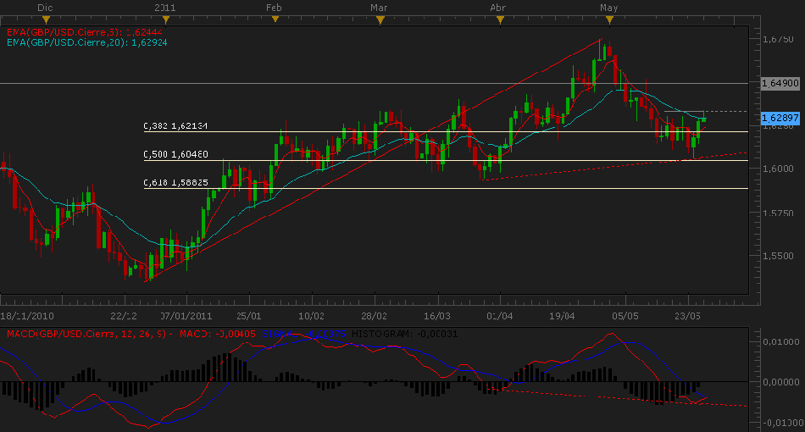Image resolution: width=805 pixels, height=432 pixels.
Task: Click the 0,382 Fibonacci level label
Action: [175, 126]
